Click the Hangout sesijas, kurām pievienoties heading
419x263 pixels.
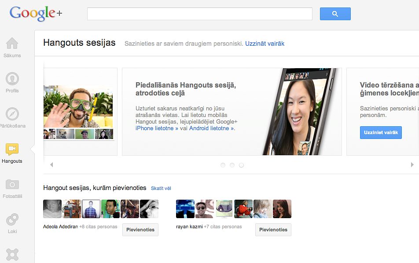(95, 188)
